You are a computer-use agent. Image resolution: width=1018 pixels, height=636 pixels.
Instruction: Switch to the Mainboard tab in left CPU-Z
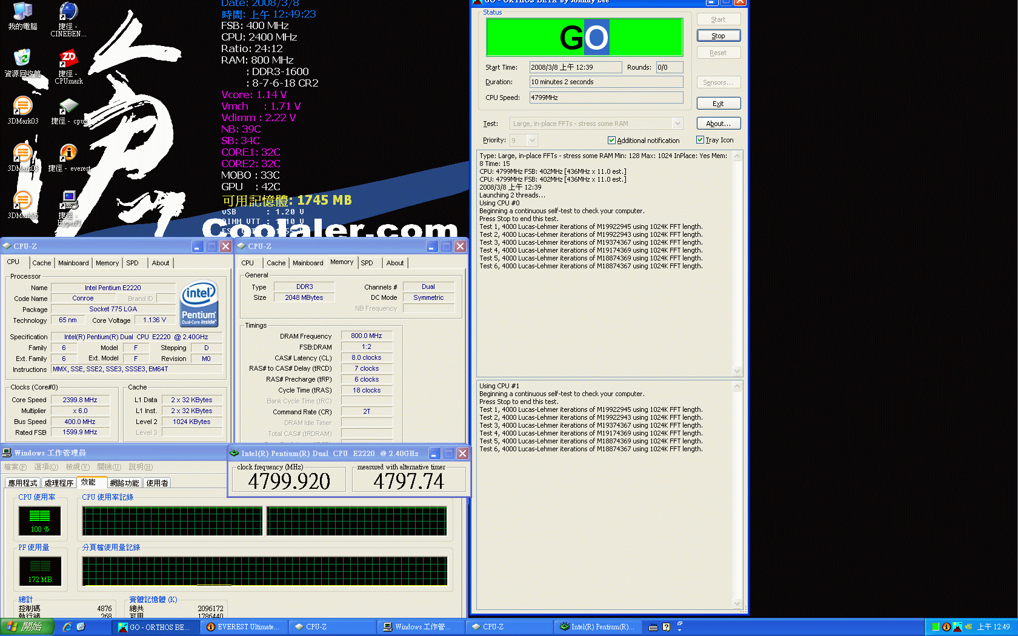(x=73, y=263)
